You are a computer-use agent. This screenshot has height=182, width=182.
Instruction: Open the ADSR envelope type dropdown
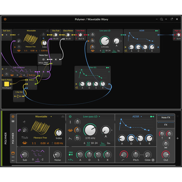[x=141, y=116]
